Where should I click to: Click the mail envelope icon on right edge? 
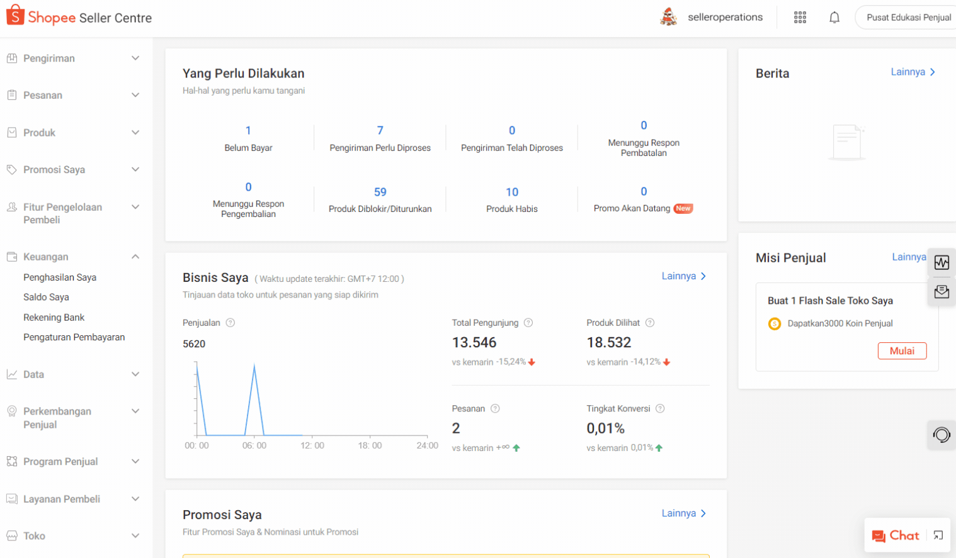click(x=942, y=292)
